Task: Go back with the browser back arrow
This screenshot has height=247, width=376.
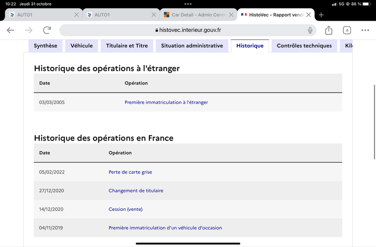Action: (x=10, y=30)
